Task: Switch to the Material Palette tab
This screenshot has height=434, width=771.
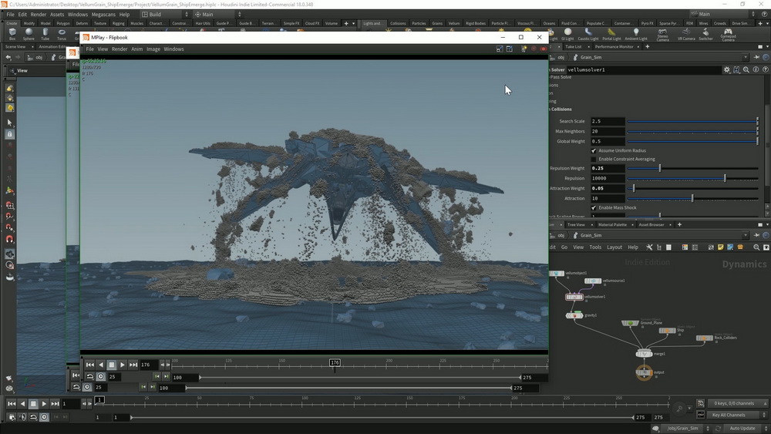Action: coord(612,224)
